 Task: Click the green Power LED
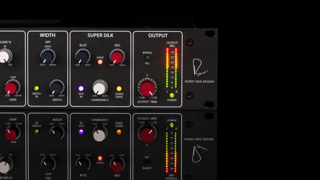tap(172, 95)
